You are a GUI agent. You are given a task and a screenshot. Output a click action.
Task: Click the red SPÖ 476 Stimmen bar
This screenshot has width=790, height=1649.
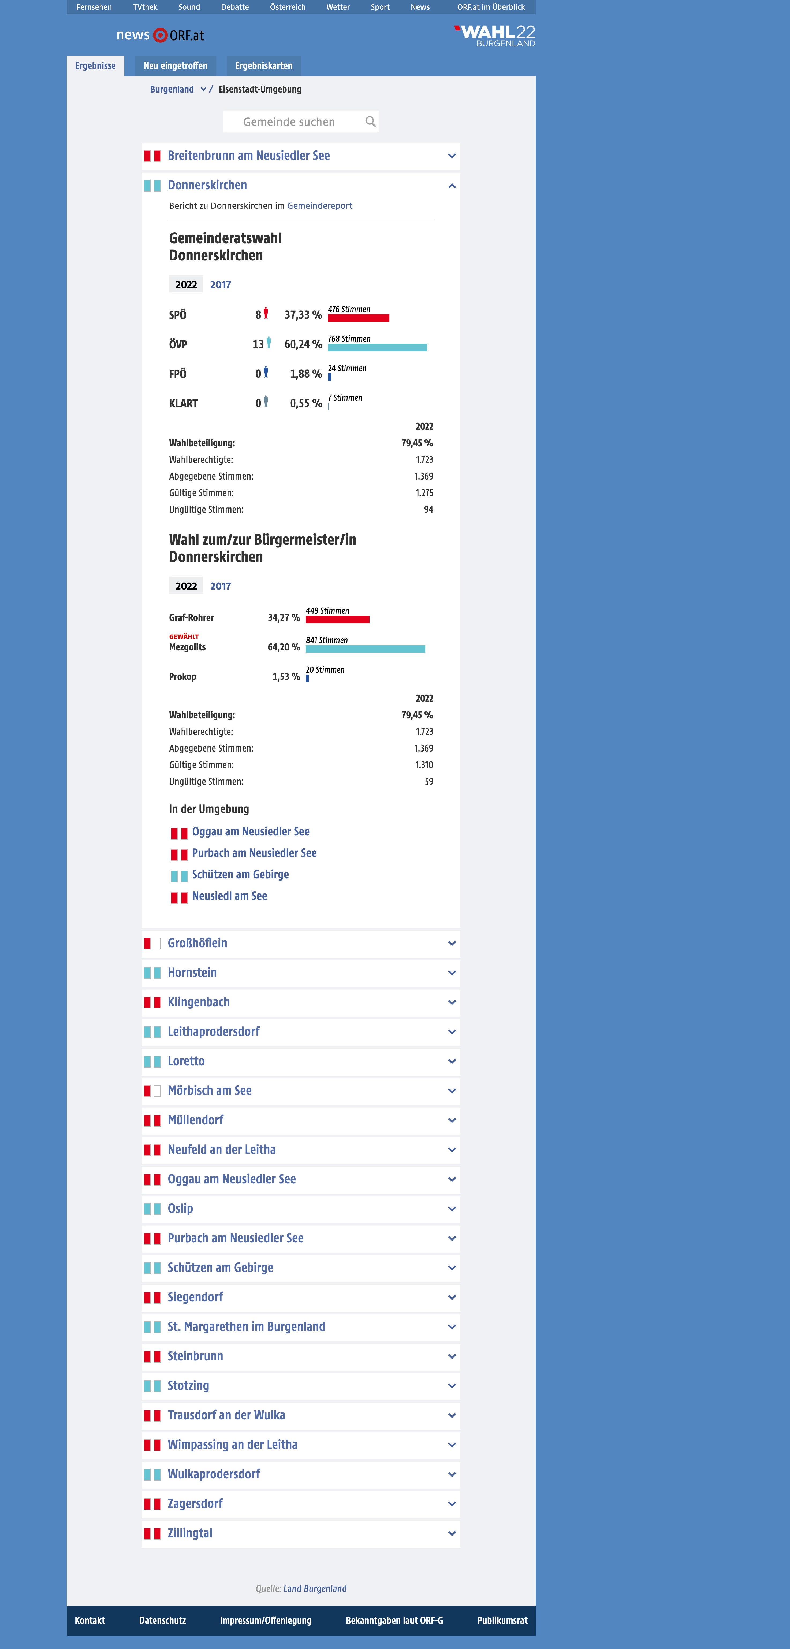click(358, 318)
